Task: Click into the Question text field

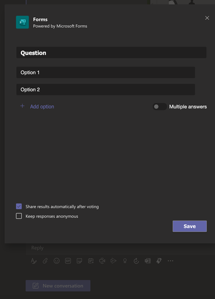Action: pos(111,53)
